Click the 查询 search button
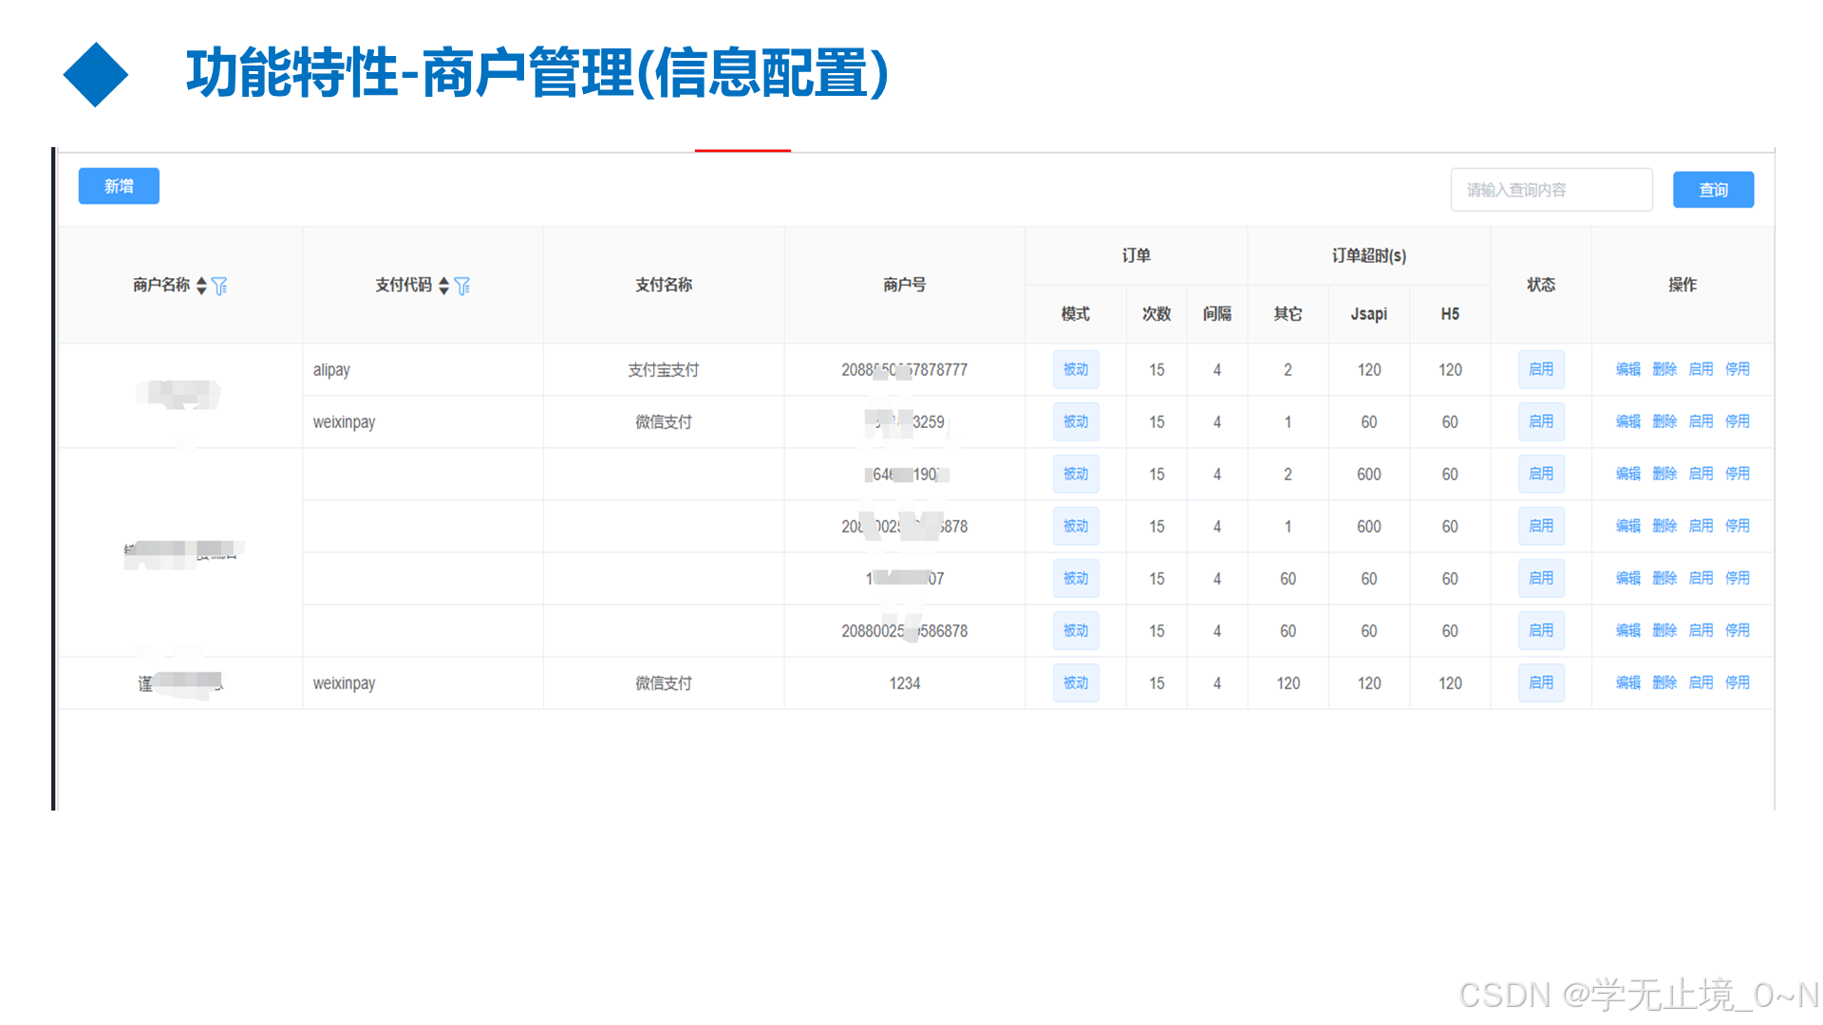Viewport: 1823px width, 1025px height. point(1713,189)
